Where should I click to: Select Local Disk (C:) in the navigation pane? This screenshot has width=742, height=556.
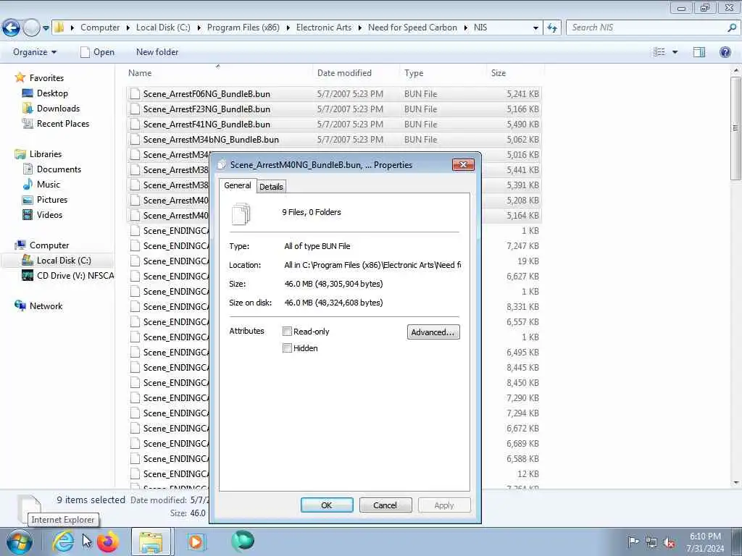point(64,261)
